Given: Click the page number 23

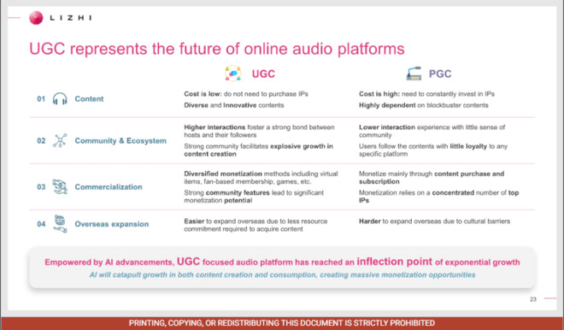Looking at the screenshot, I should (x=533, y=299).
